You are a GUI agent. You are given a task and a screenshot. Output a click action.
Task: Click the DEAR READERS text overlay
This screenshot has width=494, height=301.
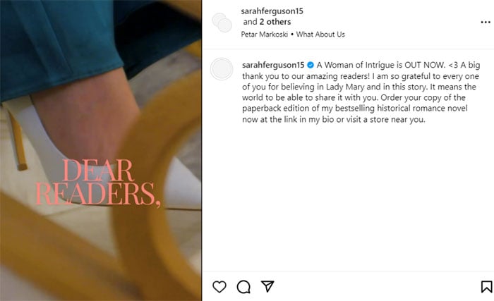pos(98,183)
